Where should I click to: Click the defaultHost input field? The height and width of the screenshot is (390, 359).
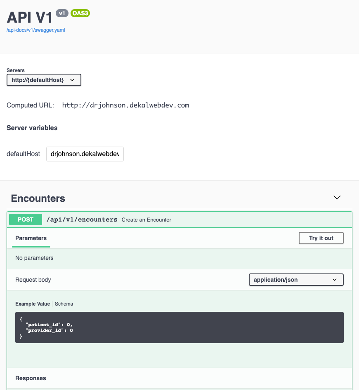point(85,154)
